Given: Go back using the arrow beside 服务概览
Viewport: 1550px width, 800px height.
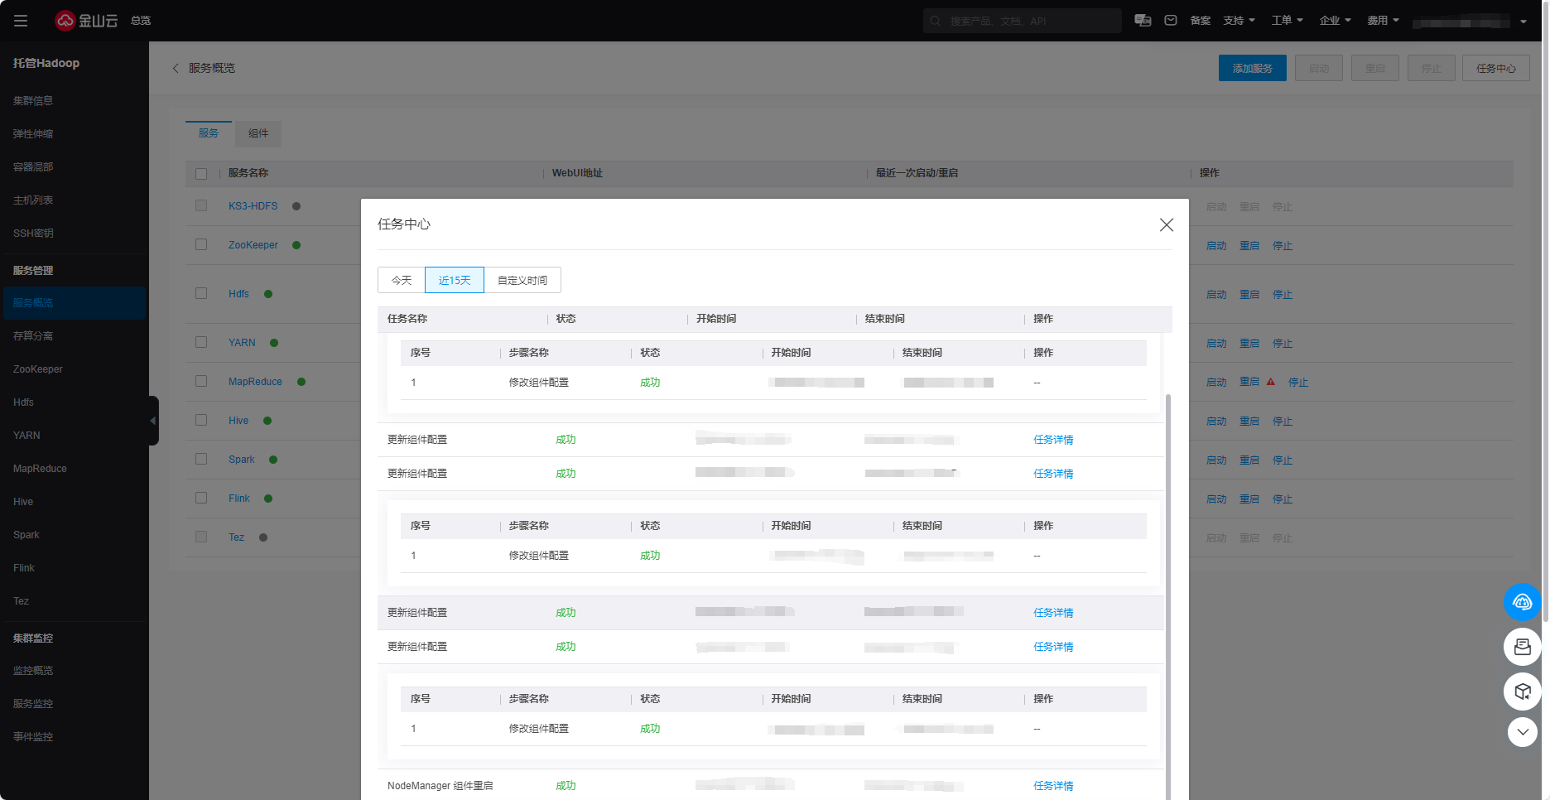Looking at the screenshot, I should [x=176, y=69].
